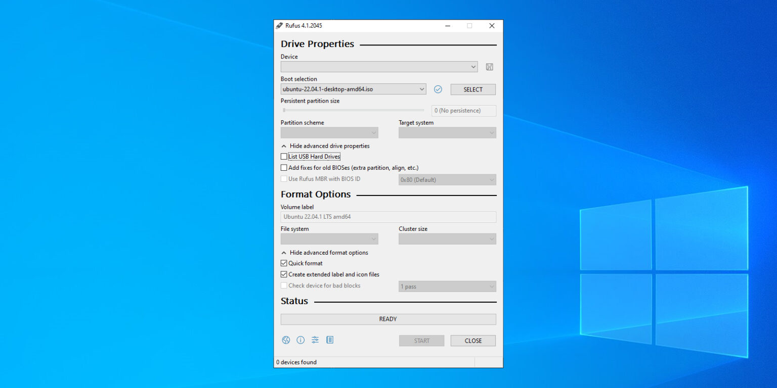777x388 pixels.
Task: Open application settings sliders icon
Action: pos(315,340)
